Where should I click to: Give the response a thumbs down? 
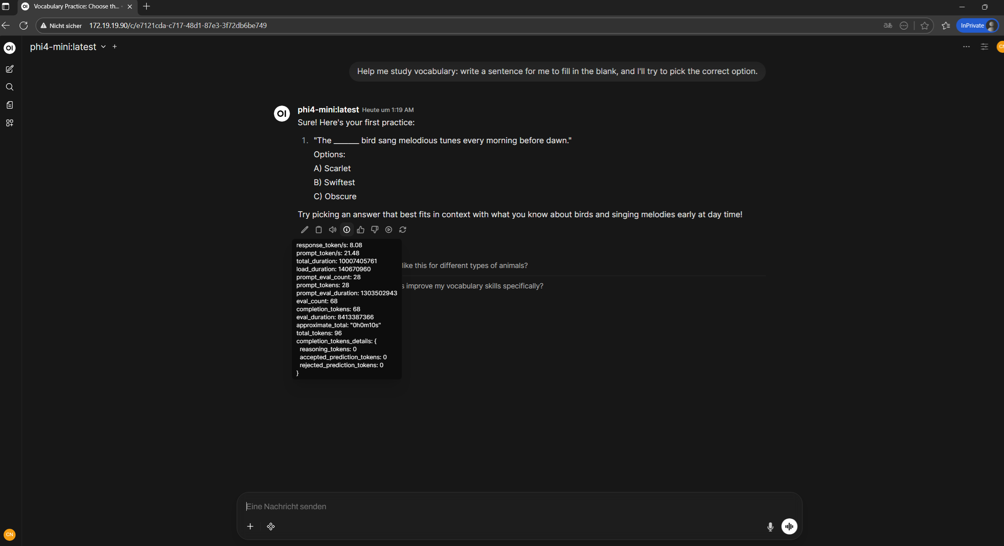click(x=375, y=230)
